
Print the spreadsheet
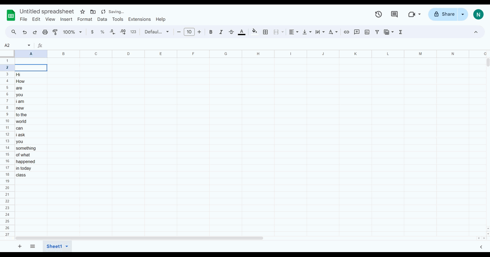point(45,32)
